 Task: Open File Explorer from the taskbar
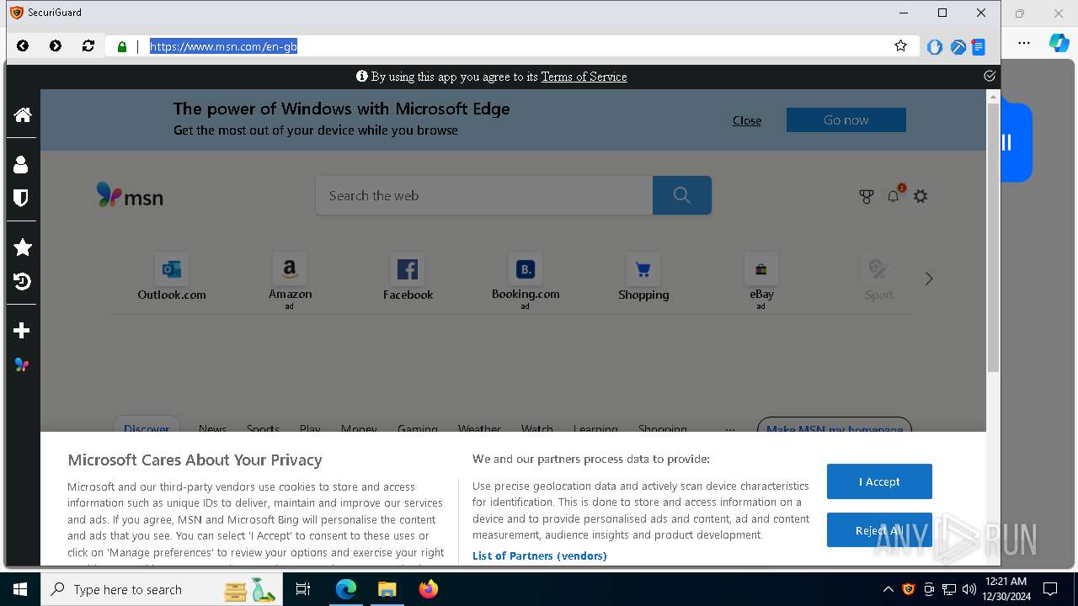[x=387, y=589]
